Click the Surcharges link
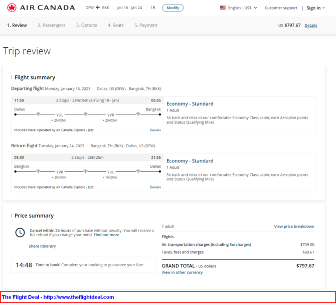 click(x=240, y=244)
